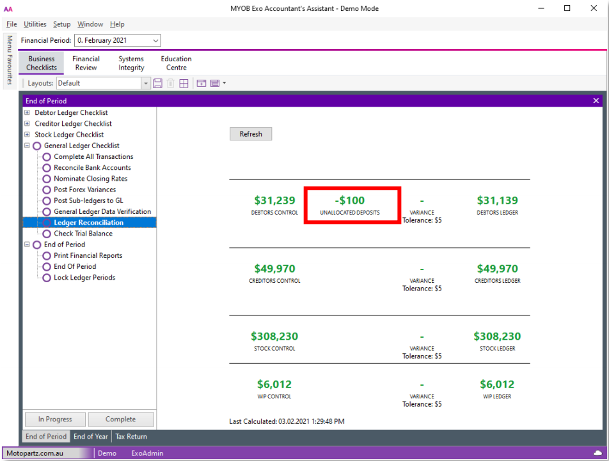Open the Window menu

[90, 24]
